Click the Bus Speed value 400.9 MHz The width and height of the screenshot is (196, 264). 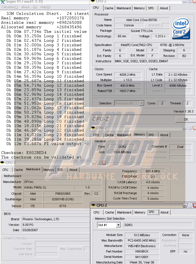pos(127,86)
